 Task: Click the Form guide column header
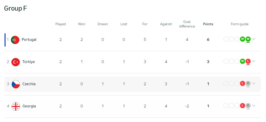[240, 24]
